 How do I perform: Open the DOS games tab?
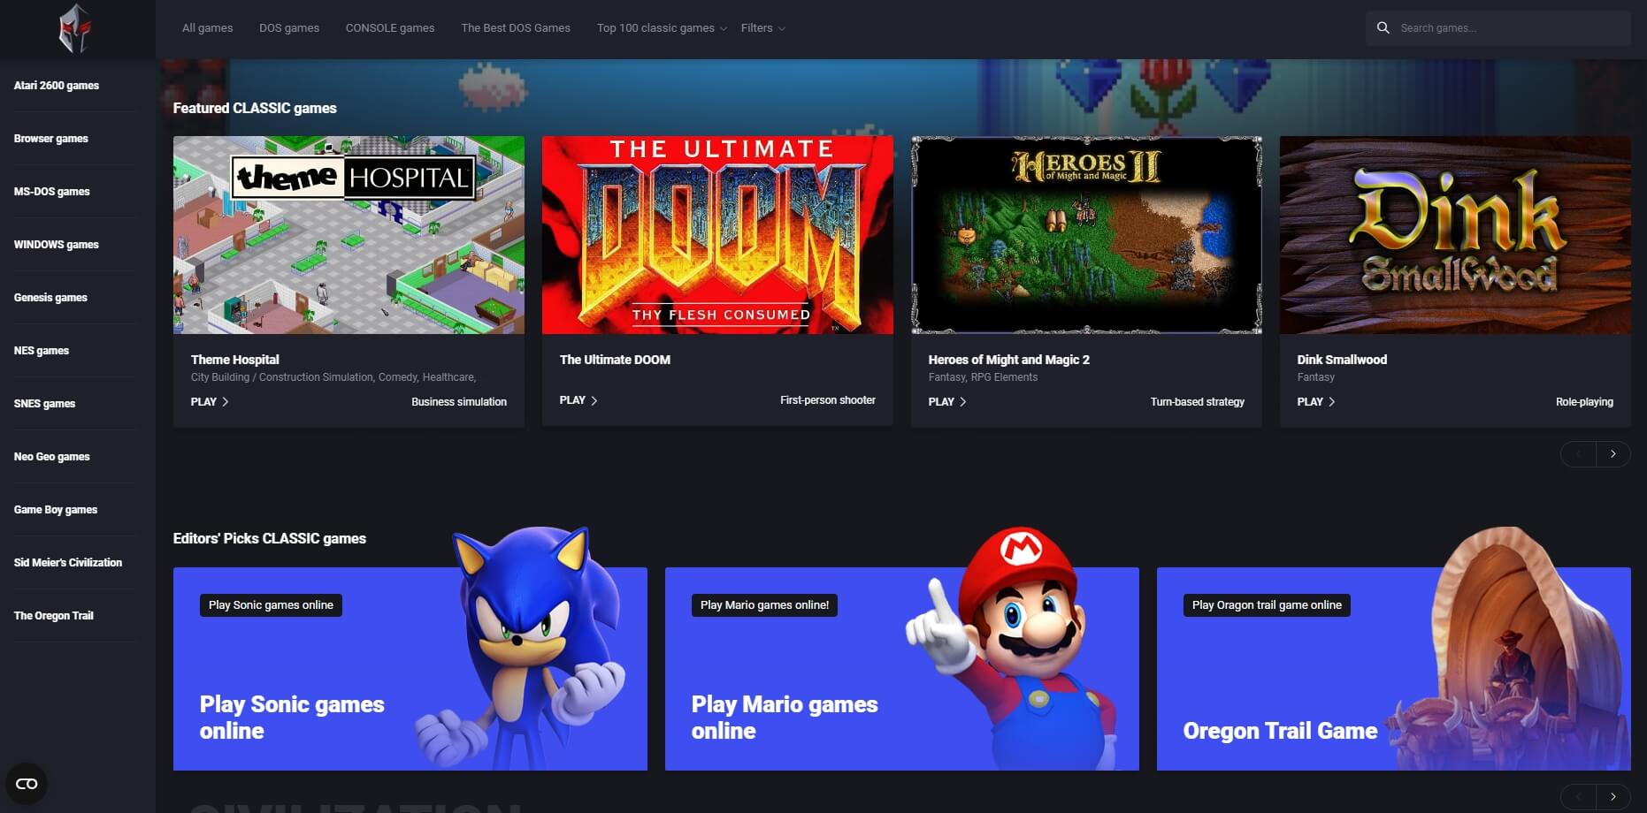[288, 28]
